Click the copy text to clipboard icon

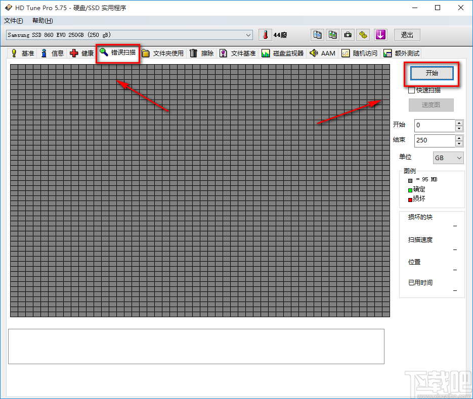tap(317, 35)
